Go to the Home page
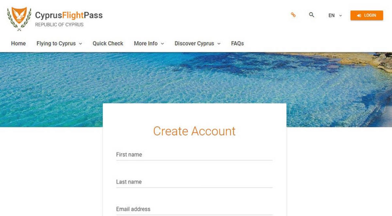The image size is (392, 216). point(18,44)
